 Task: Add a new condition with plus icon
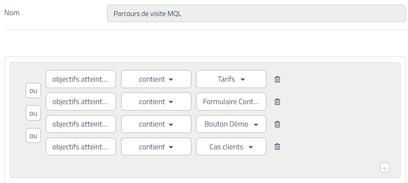pos(385,168)
